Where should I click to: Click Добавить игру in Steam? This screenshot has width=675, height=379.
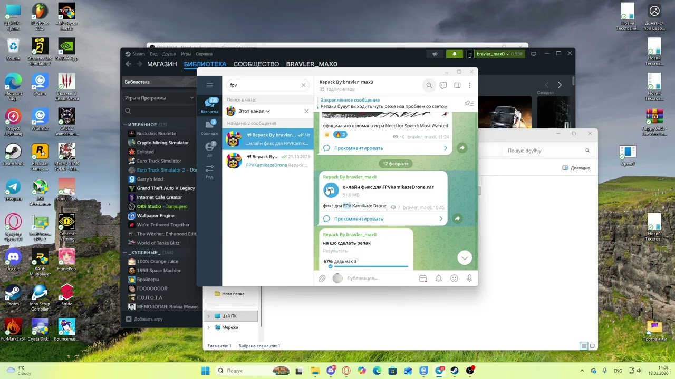pos(144,319)
